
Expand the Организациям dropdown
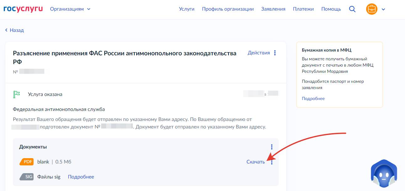point(70,9)
